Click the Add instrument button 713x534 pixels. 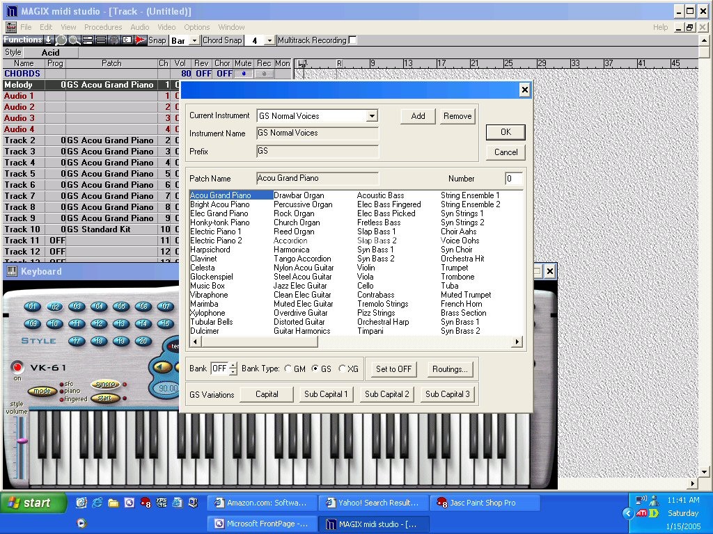pos(418,116)
